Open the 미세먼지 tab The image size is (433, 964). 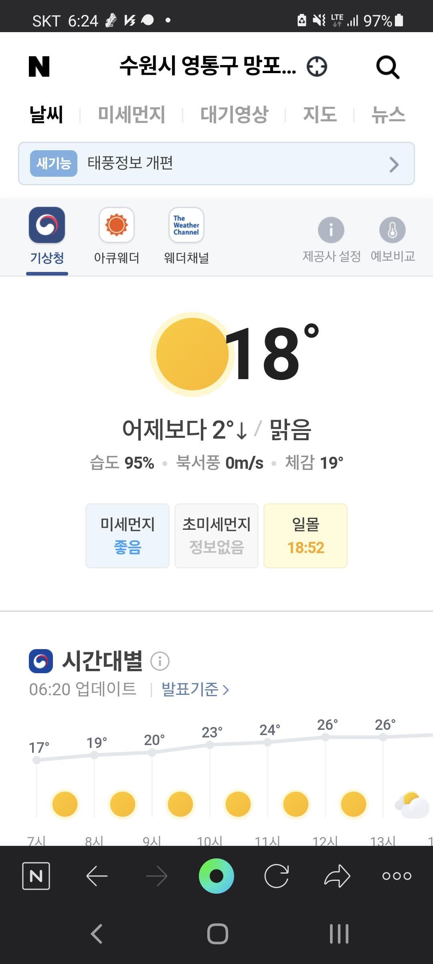tap(132, 114)
